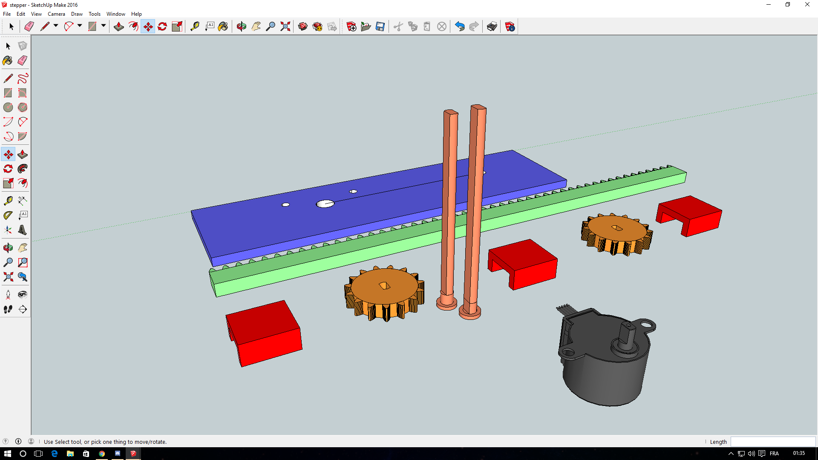The height and width of the screenshot is (460, 818).
Task: Paste from clipboard in top toolbar
Action: pyautogui.click(x=427, y=26)
